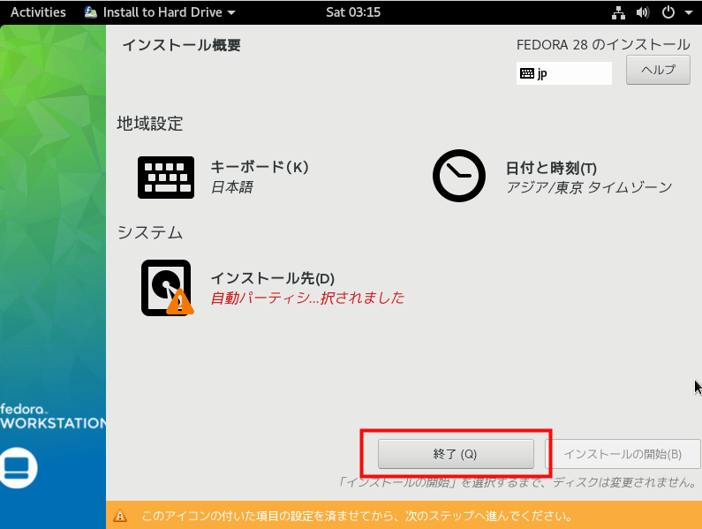The image size is (702, 529).
Task: Click the round computer logo in the Fedora sidebar
Action: 18,468
